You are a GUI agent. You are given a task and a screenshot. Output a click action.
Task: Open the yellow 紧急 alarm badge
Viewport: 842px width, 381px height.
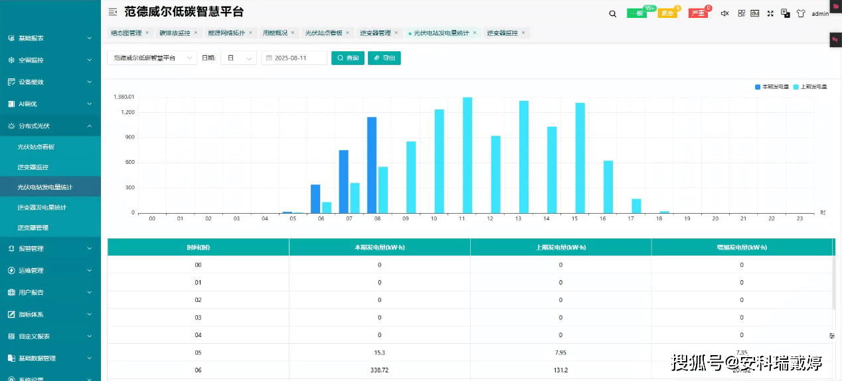pos(667,13)
